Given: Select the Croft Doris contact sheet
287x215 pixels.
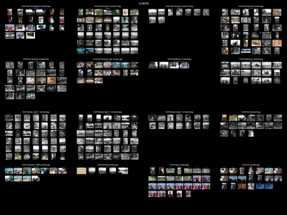Looking at the screenshot, I should click(x=251, y=125).
